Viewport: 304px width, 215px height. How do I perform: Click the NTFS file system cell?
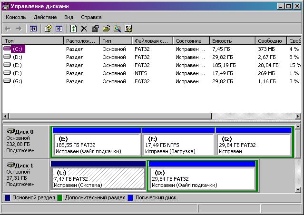pos(141,73)
